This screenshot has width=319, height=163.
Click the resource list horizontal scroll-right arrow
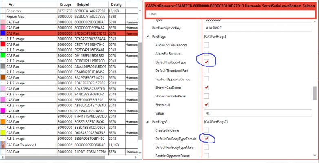135,157
